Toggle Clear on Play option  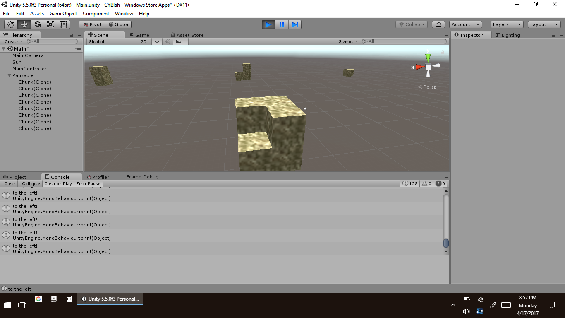[58, 183]
